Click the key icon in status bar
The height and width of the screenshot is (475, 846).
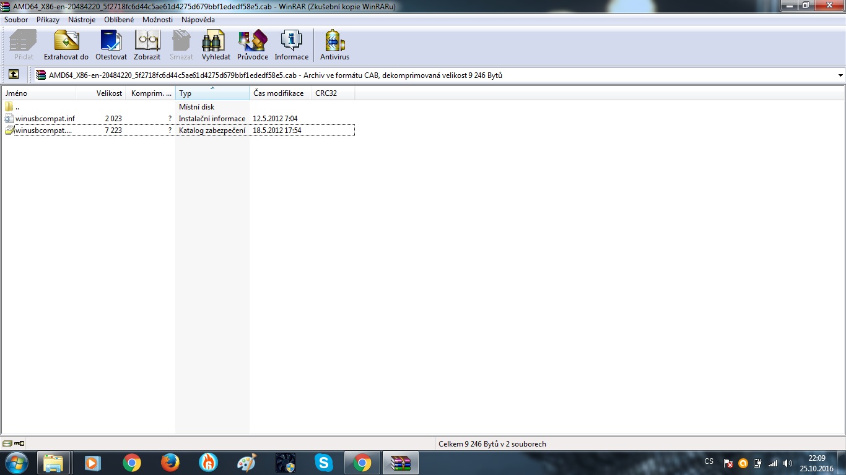click(x=19, y=443)
